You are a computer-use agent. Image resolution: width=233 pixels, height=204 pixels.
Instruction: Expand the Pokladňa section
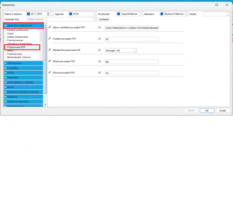(x=5, y=78)
